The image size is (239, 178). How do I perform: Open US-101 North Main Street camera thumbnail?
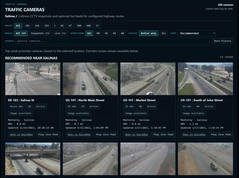(x=90, y=79)
